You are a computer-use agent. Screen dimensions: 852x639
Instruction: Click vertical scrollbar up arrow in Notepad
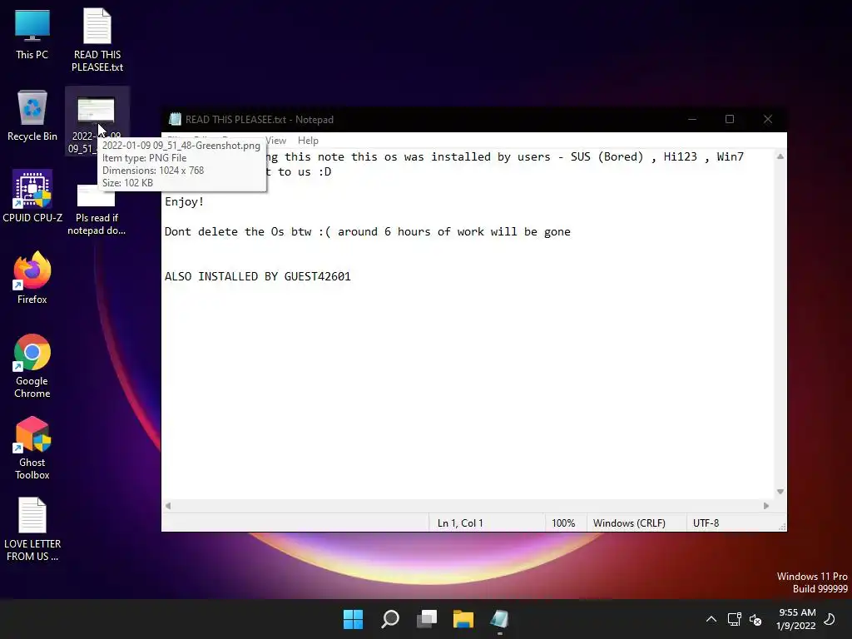coord(780,156)
